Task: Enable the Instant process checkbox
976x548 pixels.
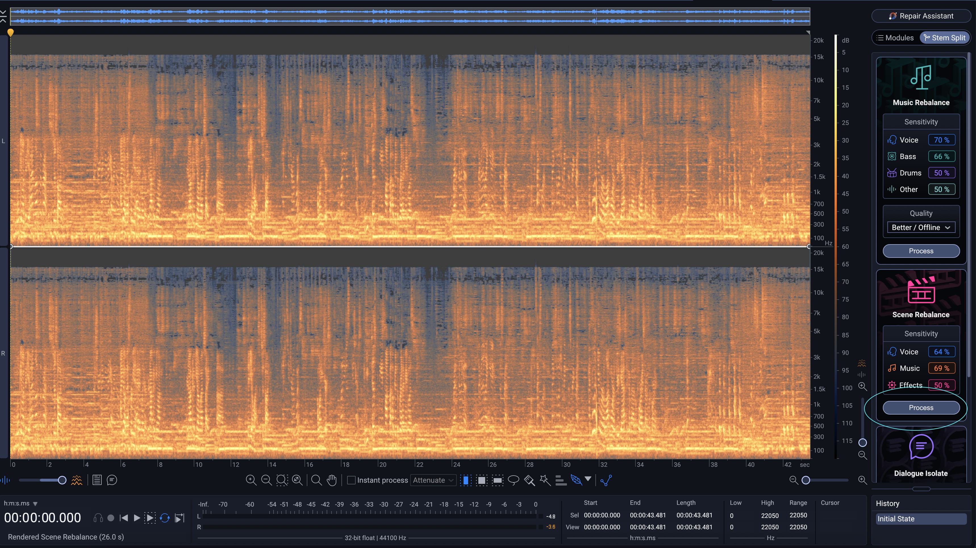Action: point(352,480)
